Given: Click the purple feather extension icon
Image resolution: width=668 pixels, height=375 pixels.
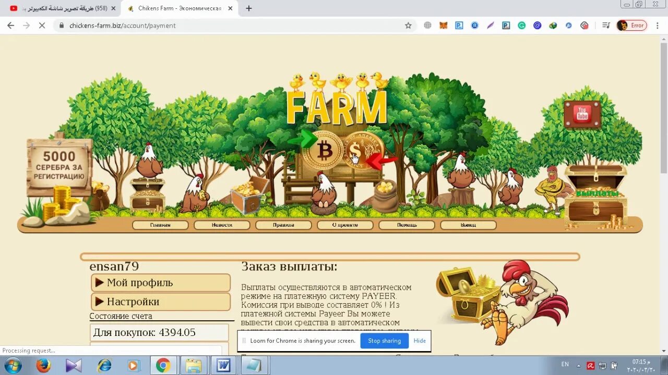Looking at the screenshot, I should 490,25.
